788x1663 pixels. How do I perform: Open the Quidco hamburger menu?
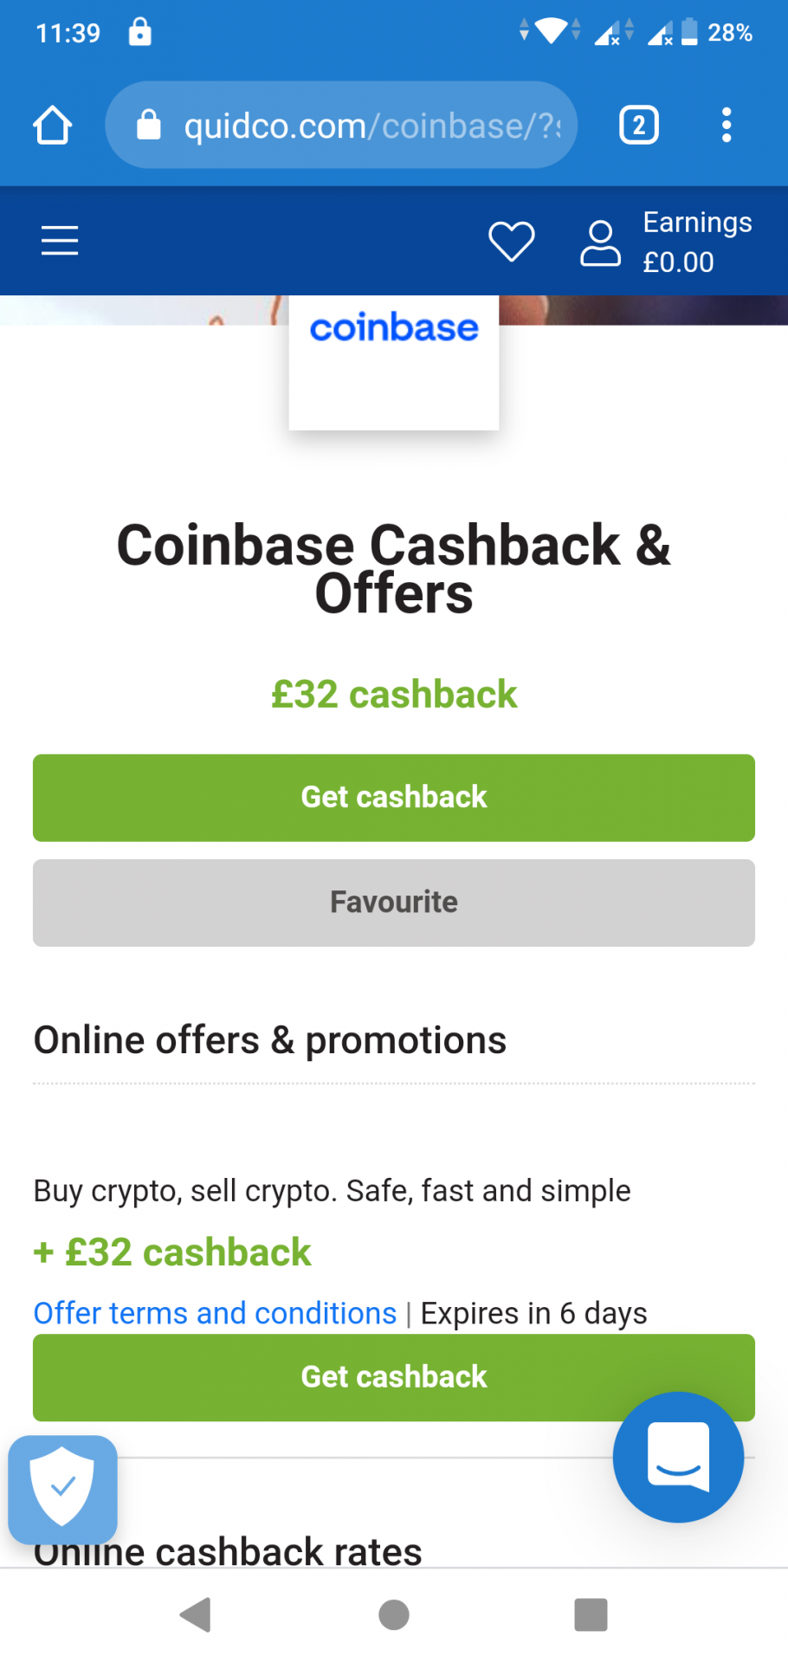click(60, 240)
